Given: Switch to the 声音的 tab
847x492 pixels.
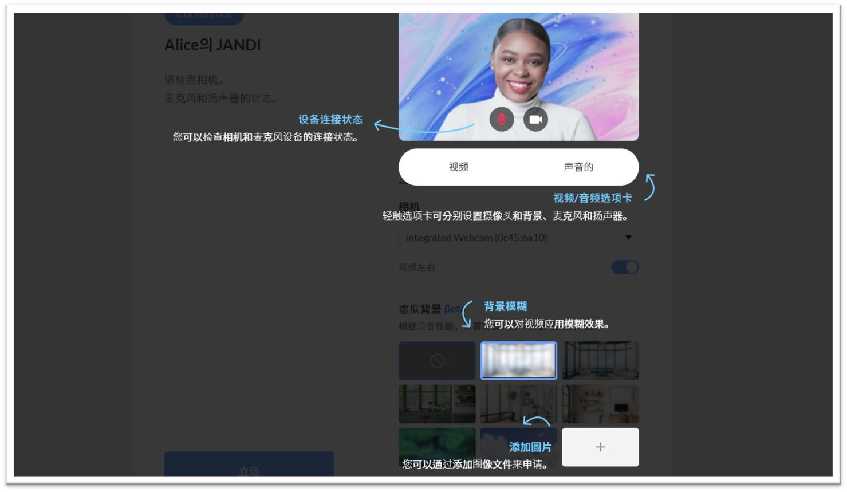Looking at the screenshot, I should [x=578, y=167].
